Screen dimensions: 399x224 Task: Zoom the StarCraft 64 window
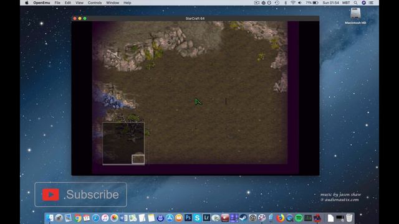(85, 19)
